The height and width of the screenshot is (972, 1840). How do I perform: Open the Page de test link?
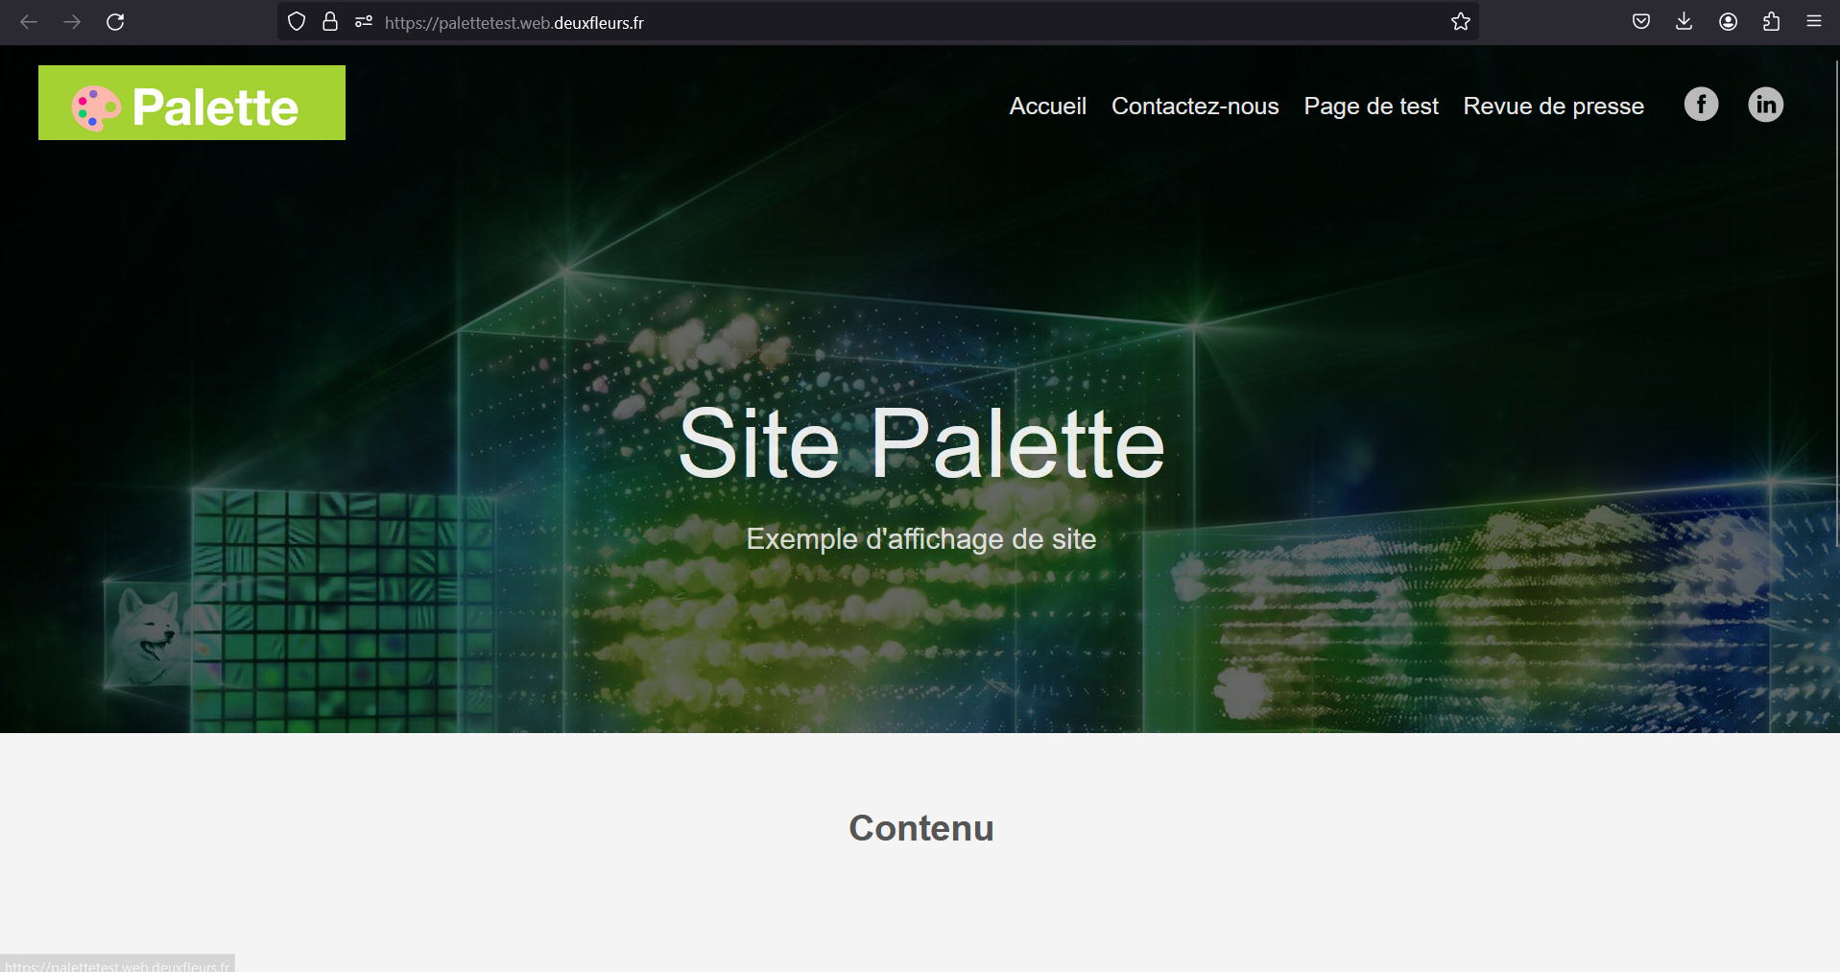point(1371,107)
